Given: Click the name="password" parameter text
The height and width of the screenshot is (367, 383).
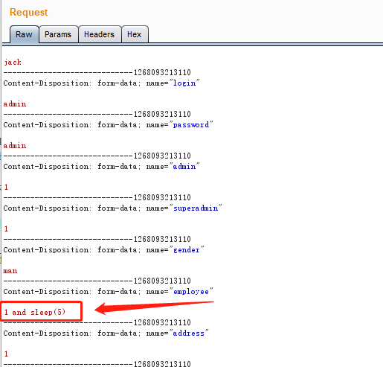Looking at the screenshot, I should pyautogui.click(x=179, y=124).
